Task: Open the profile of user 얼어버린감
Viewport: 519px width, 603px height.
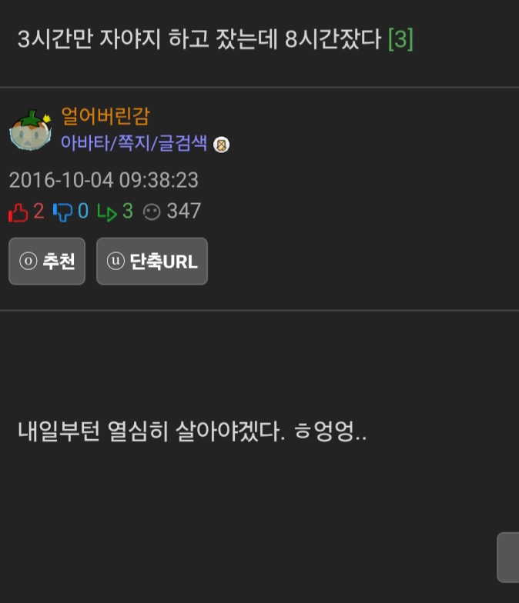Action: click(105, 116)
